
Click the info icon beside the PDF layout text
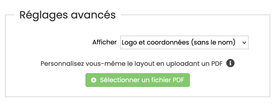tap(230, 63)
